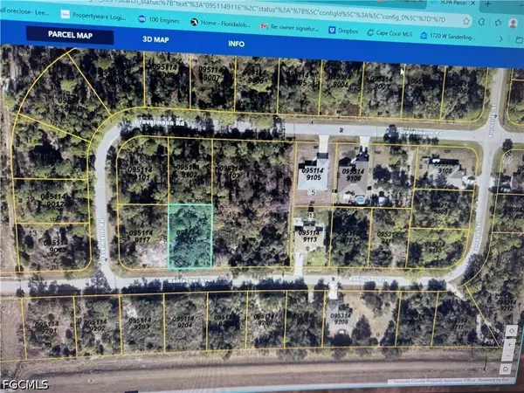Click the map home default view button
This screenshot has height=393, width=524.
[x=506, y=369]
